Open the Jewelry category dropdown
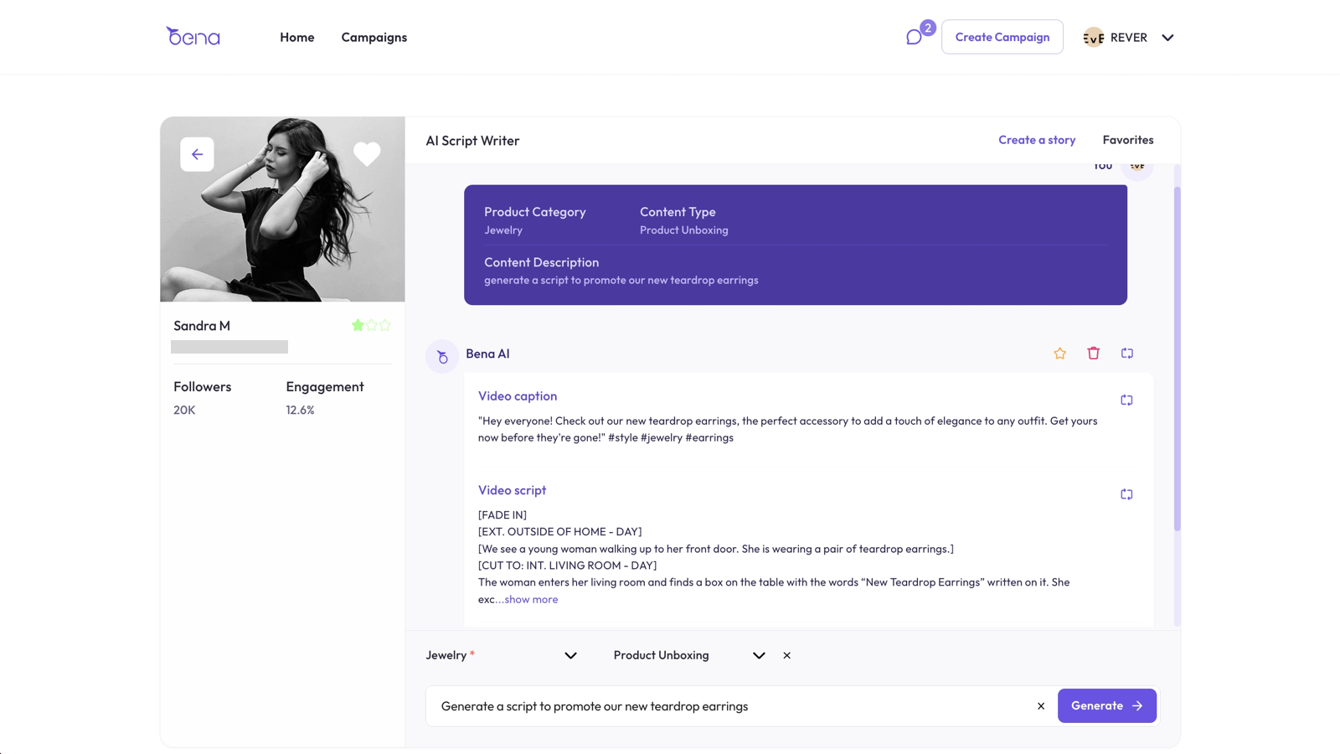This screenshot has height=754, width=1340. tap(501, 655)
